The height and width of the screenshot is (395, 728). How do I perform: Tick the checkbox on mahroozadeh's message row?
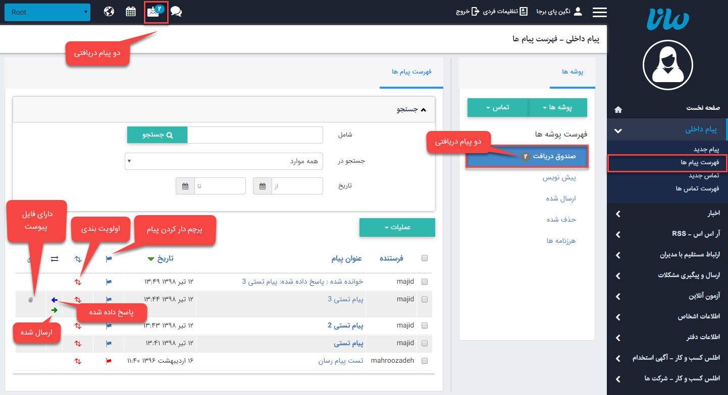[x=425, y=361]
